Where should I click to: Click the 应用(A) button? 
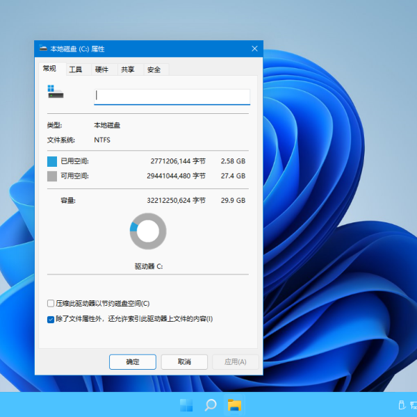click(x=236, y=361)
